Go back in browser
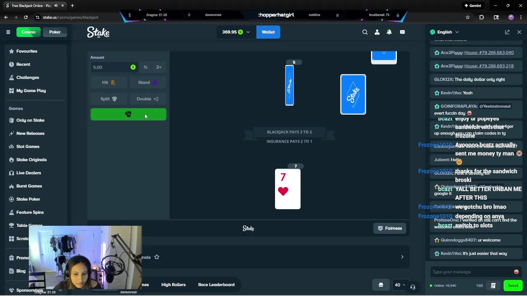 pos(6,17)
